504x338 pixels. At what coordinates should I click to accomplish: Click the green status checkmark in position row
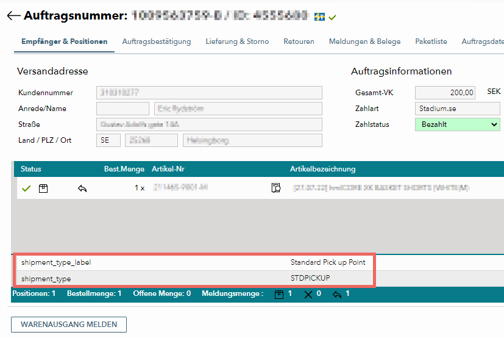[26, 189]
